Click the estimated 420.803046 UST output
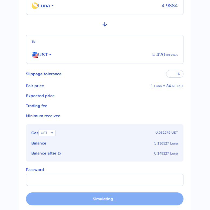The height and width of the screenshot is (210, 210). (x=165, y=55)
